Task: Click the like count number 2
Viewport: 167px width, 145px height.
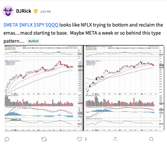Action: tap(86, 139)
